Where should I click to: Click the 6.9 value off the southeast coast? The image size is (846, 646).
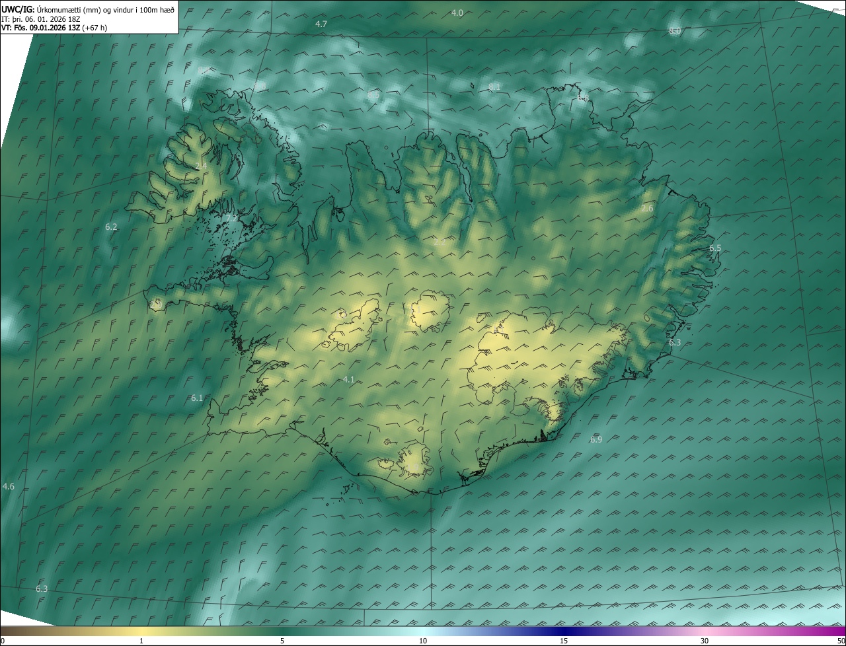pyautogui.click(x=596, y=440)
